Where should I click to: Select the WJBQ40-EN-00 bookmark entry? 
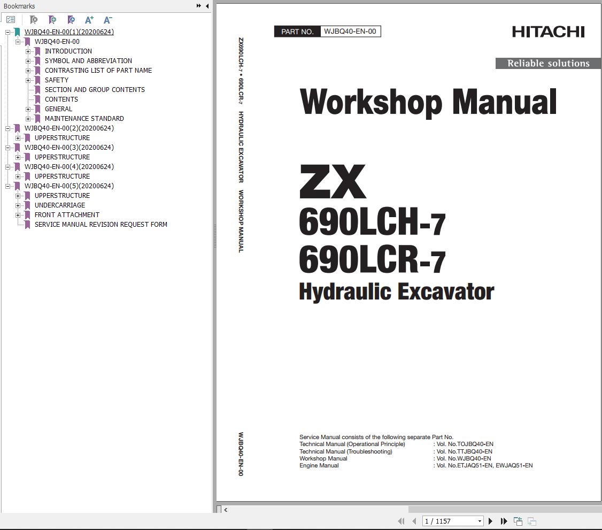point(57,42)
